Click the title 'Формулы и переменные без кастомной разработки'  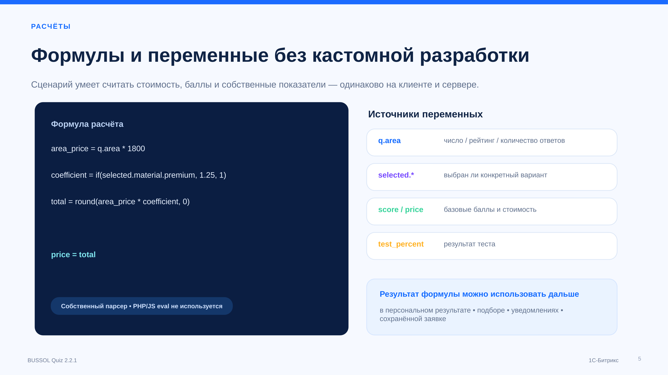(280, 55)
